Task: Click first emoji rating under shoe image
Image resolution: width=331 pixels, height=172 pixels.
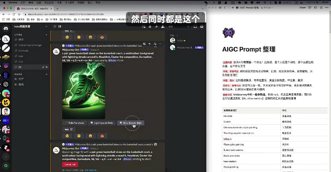Action: [x=67, y=136]
